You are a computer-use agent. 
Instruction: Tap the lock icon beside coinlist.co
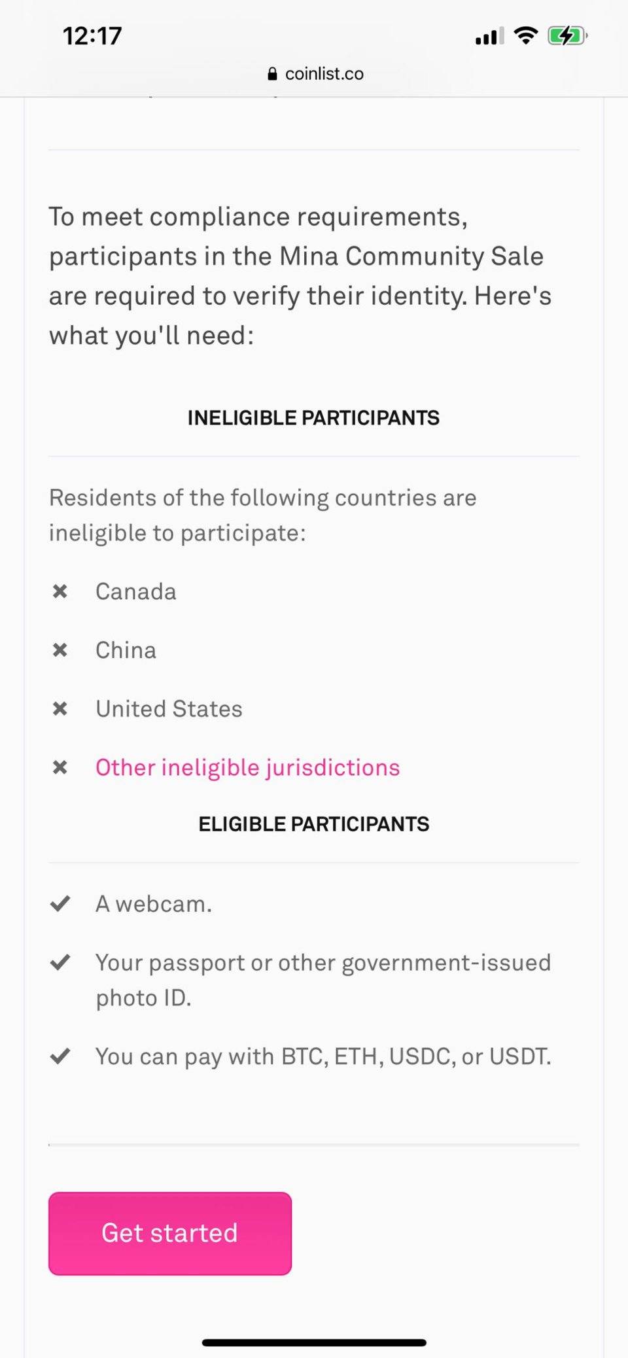pyautogui.click(x=272, y=74)
